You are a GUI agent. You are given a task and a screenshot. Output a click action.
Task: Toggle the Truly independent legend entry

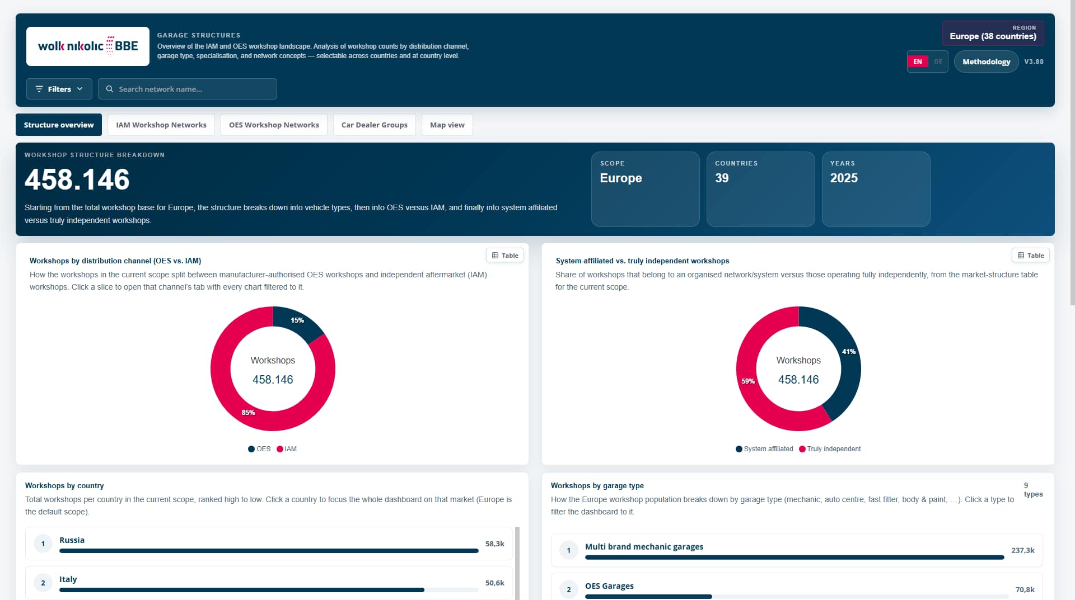coord(830,449)
